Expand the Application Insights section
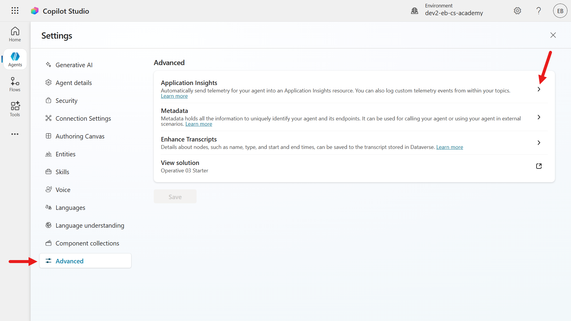 tap(539, 89)
